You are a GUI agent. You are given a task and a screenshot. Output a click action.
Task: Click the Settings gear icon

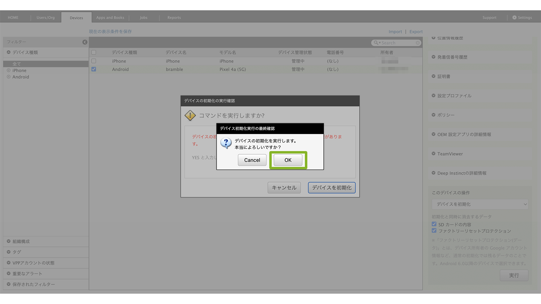click(514, 18)
